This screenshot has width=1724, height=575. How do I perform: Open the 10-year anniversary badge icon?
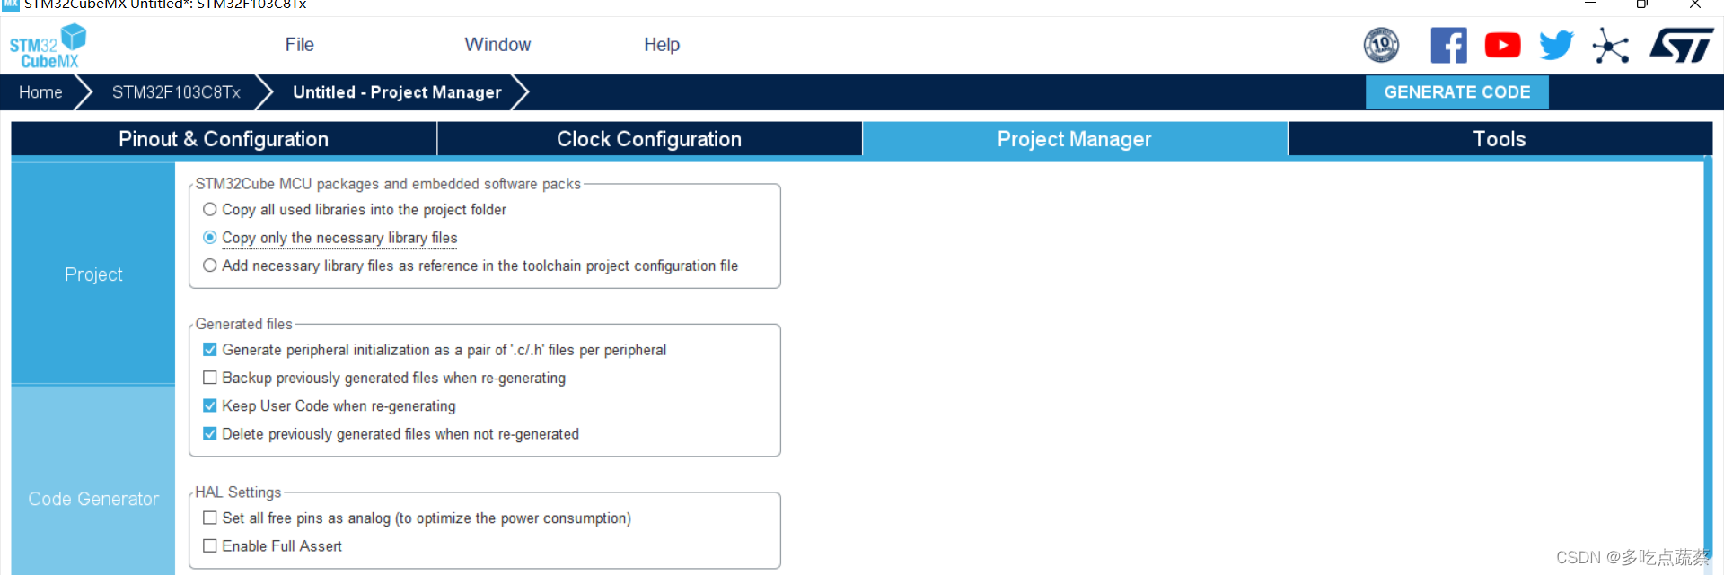[1381, 45]
